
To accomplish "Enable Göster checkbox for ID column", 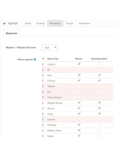I will 79,69.
